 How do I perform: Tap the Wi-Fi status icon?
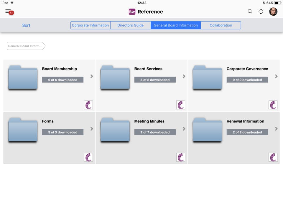pyautogui.click(x=12, y=3)
